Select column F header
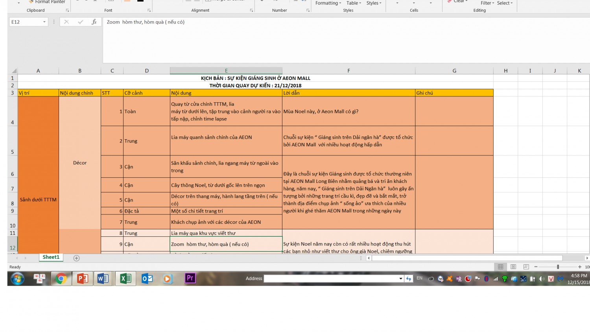The height and width of the screenshot is (332, 590). tap(348, 71)
